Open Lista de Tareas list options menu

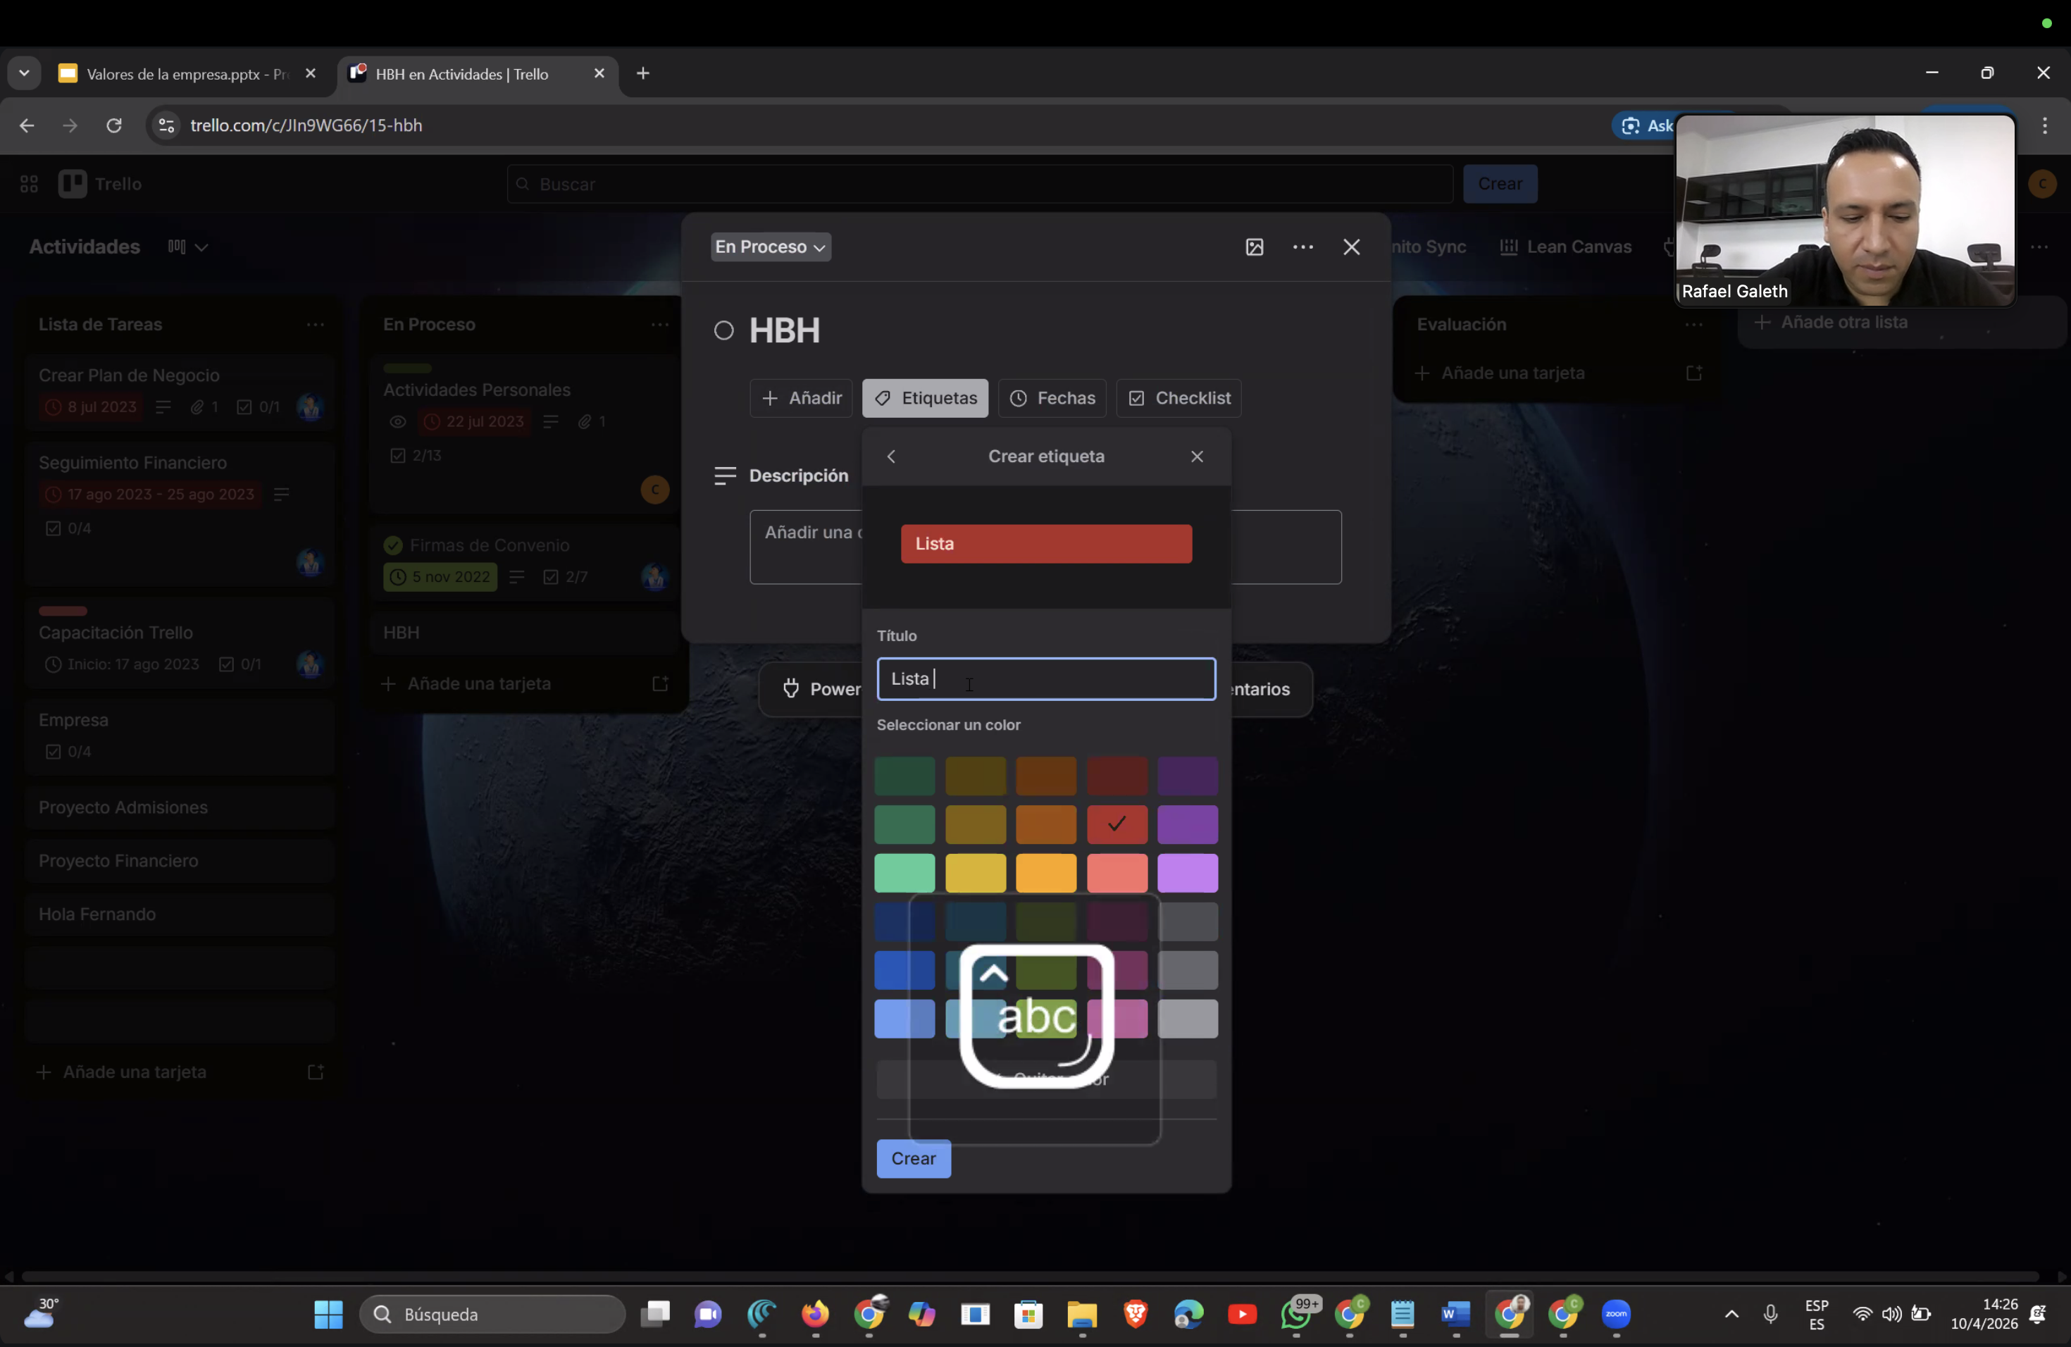(315, 325)
